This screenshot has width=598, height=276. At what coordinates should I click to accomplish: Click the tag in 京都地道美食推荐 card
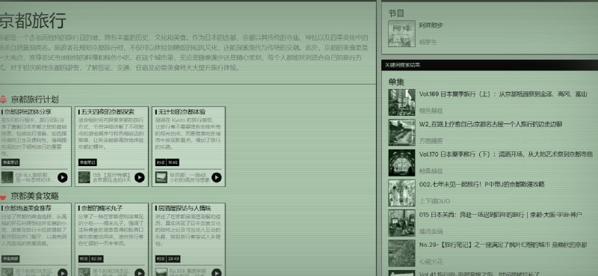[10, 259]
